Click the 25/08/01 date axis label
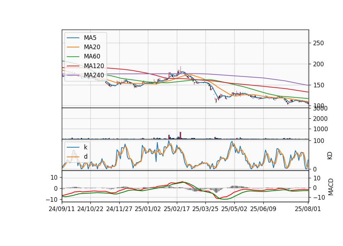The width and height of the screenshot is (343, 246). [308, 209]
